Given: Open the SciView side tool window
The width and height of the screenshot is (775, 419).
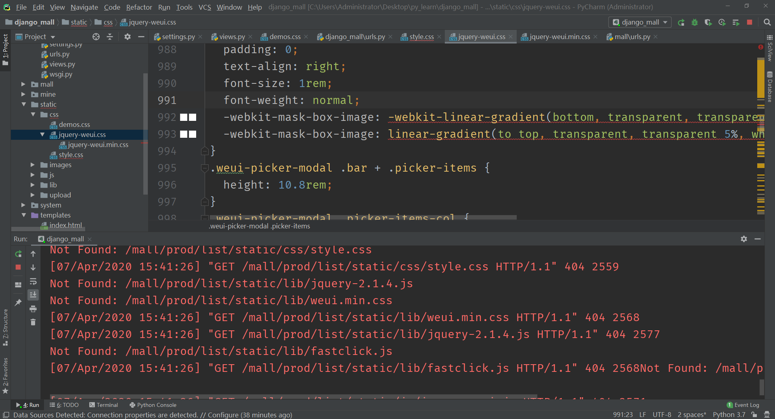Looking at the screenshot, I should pyautogui.click(x=770, y=48).
